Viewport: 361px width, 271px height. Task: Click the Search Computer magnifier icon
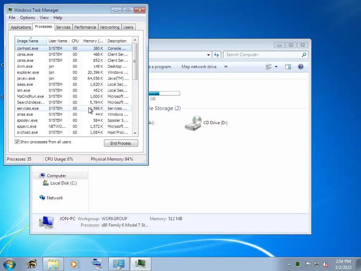click(304, 55)
